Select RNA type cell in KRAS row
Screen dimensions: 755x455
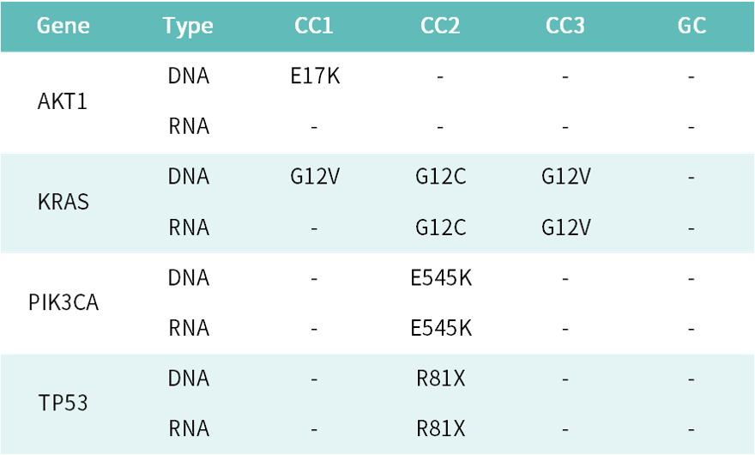point(188,228)
